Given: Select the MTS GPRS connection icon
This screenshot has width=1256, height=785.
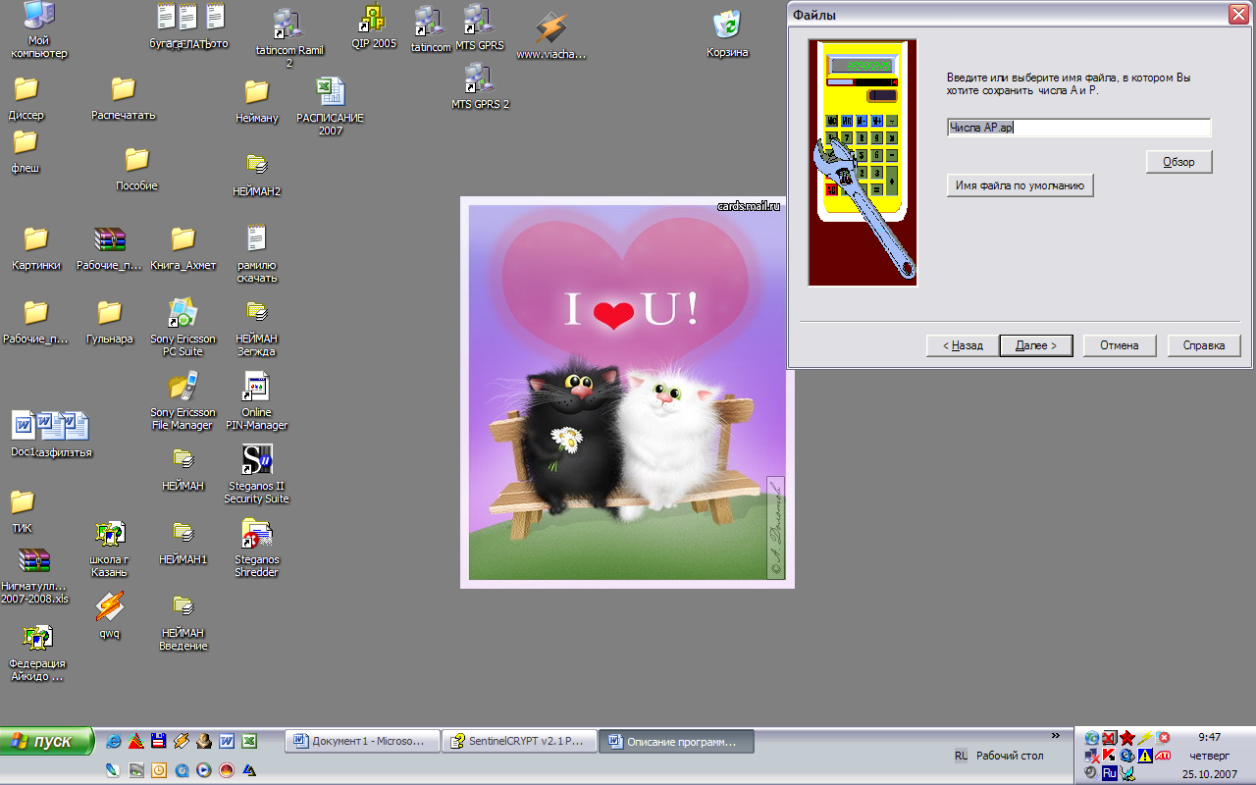Looking at the screenshot, I should [479, 27].
